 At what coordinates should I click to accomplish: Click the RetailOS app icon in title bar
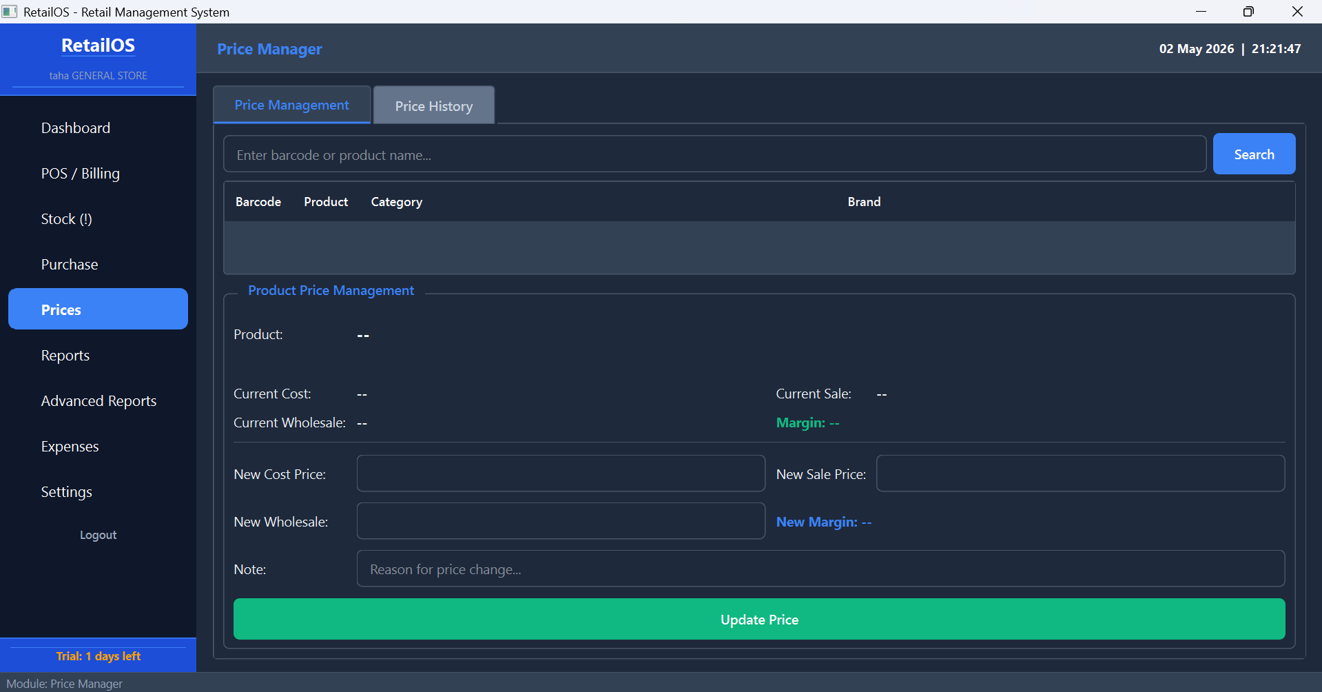(x=10, y=12)
